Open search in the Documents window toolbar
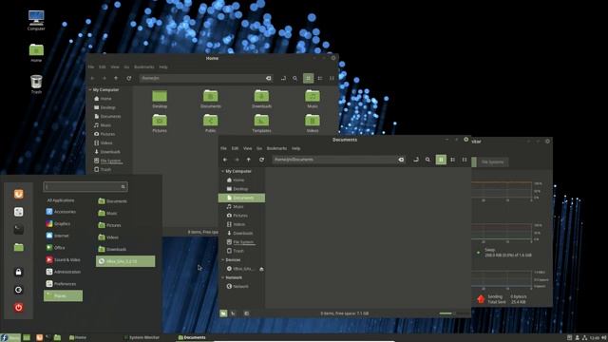This screenshot has width=608, height=342. pyautogui.click(x=427, y=160)
